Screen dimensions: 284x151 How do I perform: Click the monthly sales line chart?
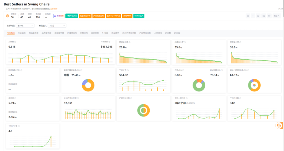pos(60,58)
